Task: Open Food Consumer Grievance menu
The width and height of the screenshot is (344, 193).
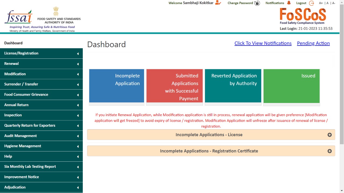Action: [41, 95]
